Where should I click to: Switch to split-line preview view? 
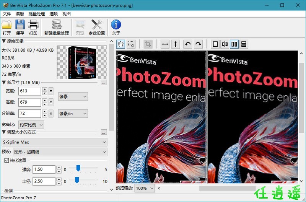point(225,44)
